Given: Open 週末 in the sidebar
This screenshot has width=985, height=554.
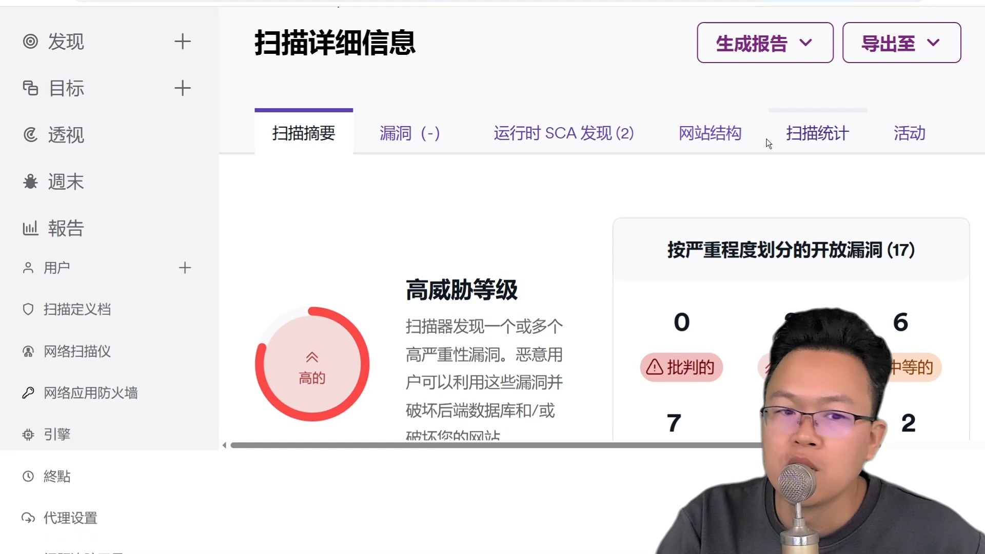Looking at the screenshot, I should (66, 182).
